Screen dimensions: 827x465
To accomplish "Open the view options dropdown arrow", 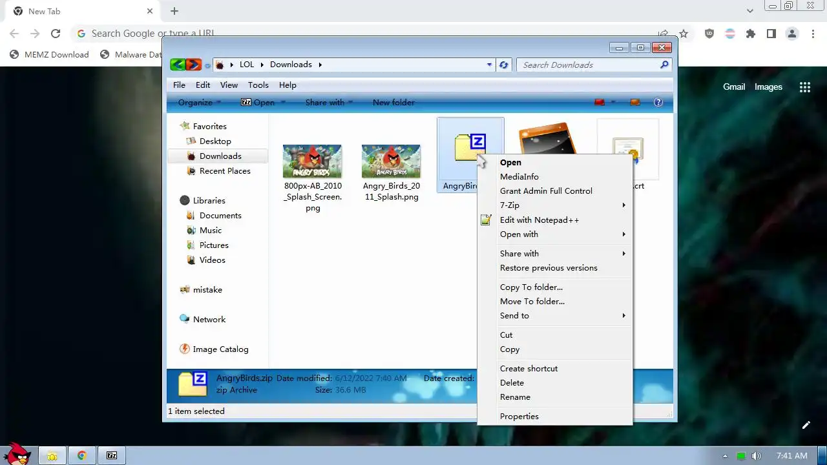I will click(613, 102).
